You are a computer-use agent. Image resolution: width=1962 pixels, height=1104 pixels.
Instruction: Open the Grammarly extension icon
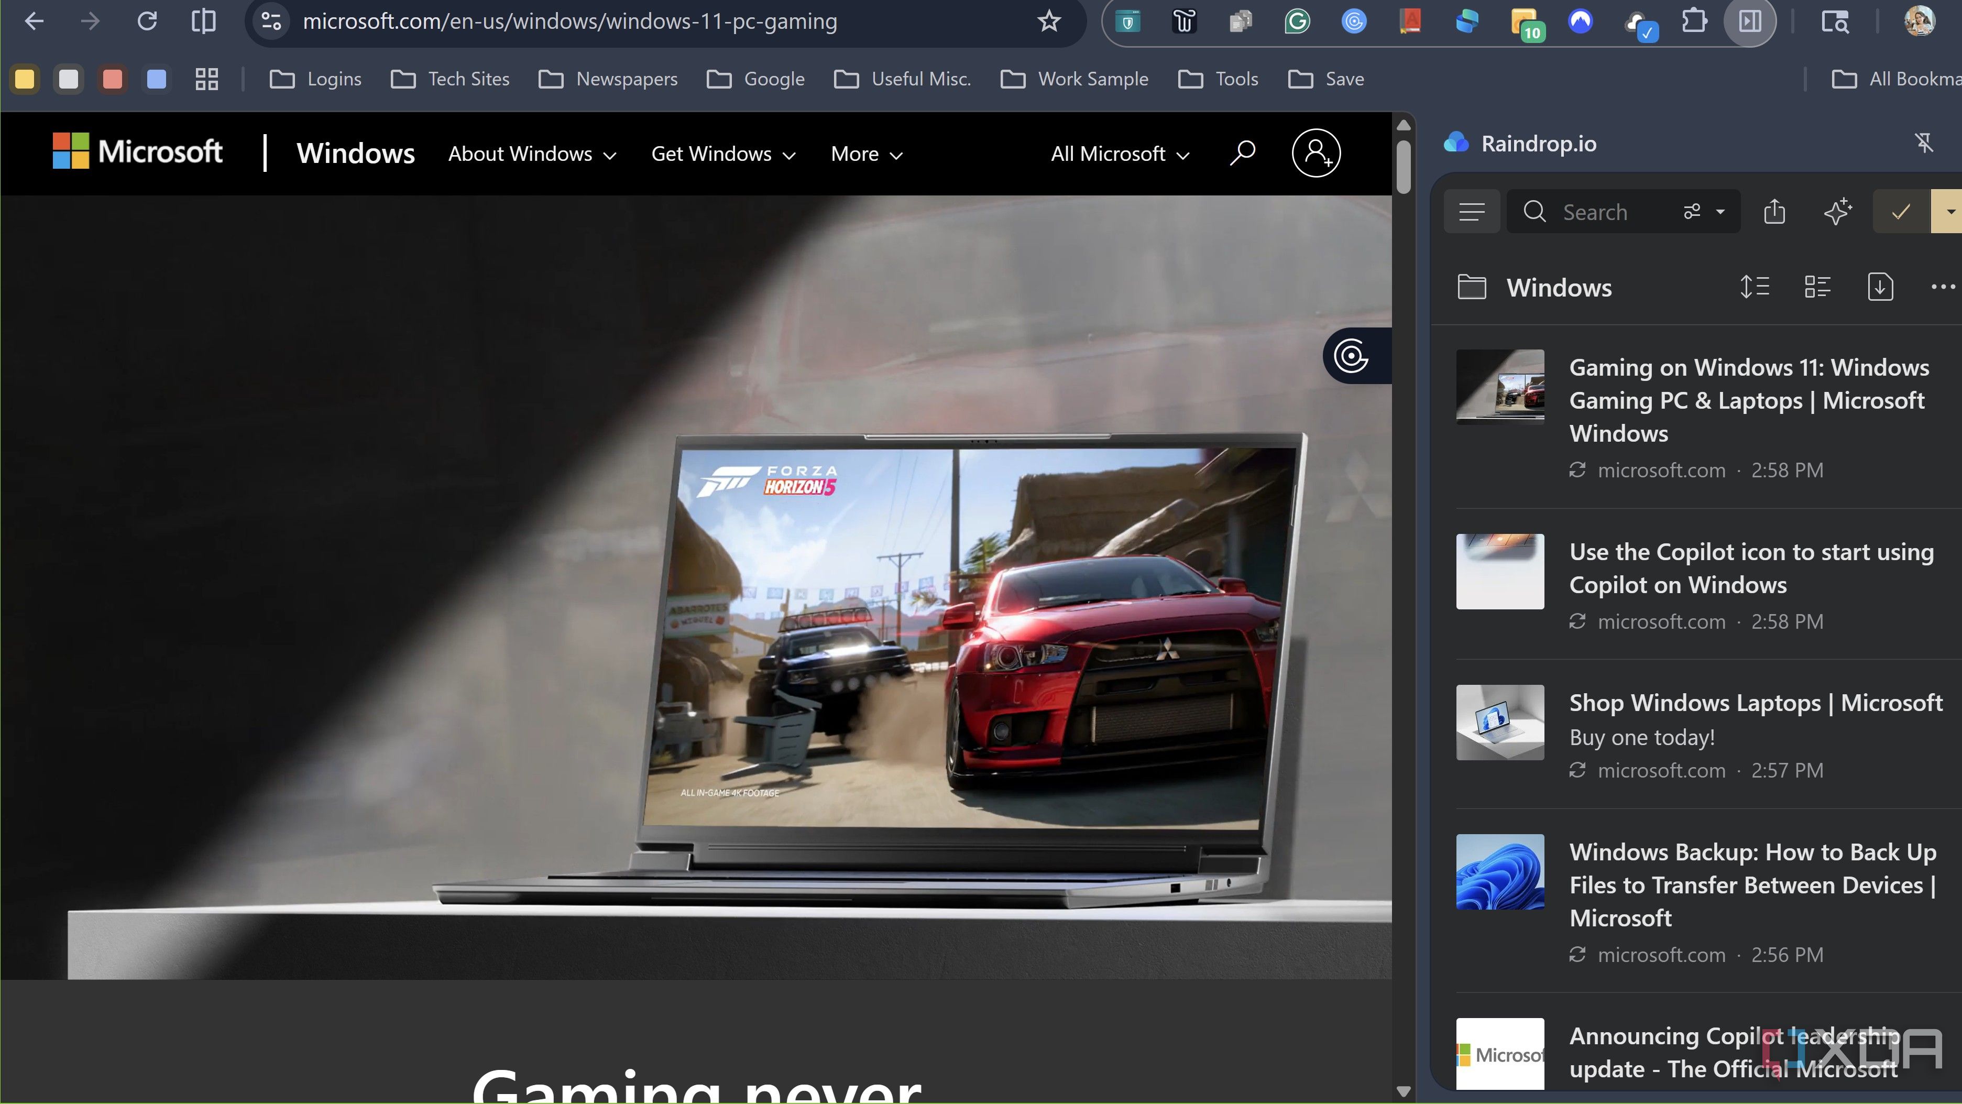(1297, 21)
